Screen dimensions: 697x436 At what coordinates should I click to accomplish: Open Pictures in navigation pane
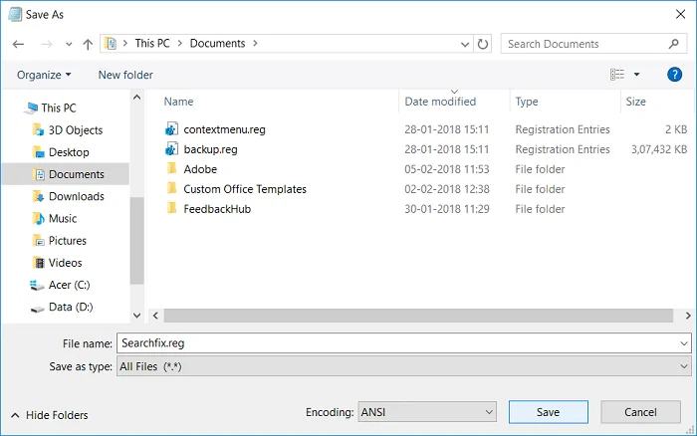(x=67, y=241)
